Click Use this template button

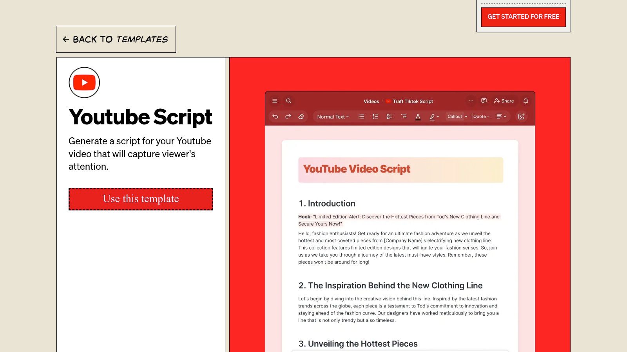pos(141,199)
